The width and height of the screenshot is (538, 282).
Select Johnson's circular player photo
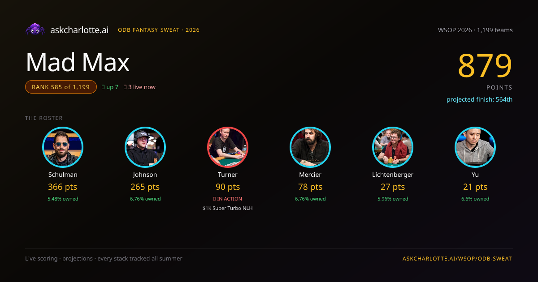point(145,147)
